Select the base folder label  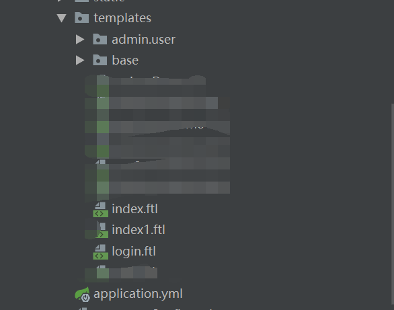[125, 61]
